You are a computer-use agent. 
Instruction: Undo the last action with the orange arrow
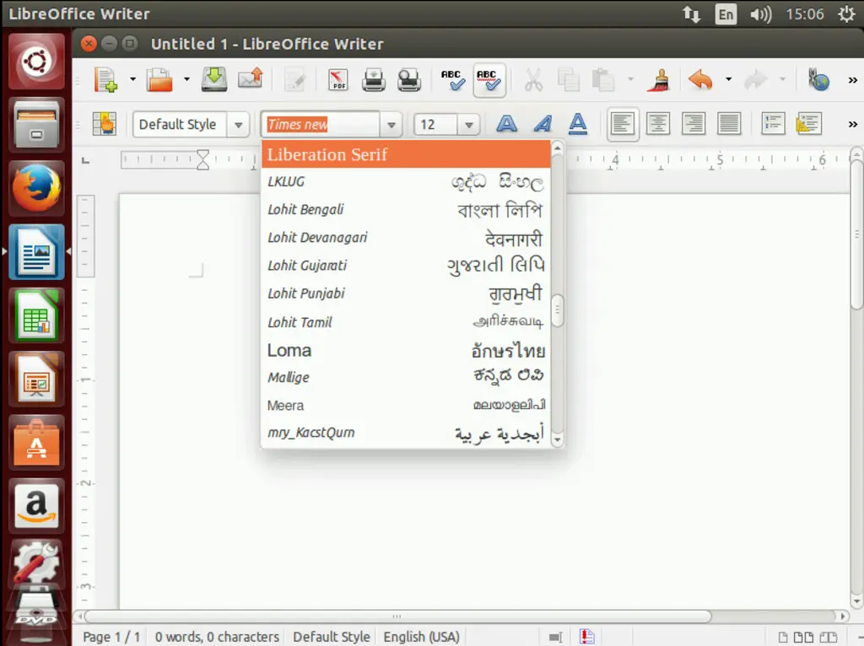point(700,80)
